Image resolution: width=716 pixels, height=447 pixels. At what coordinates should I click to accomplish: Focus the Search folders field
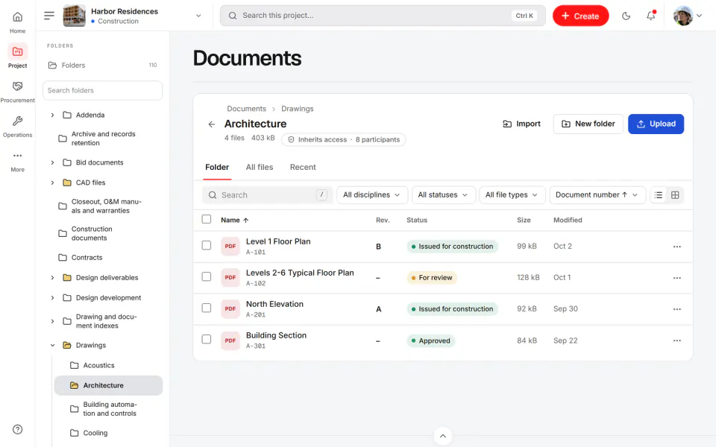[x=102, y=90]
